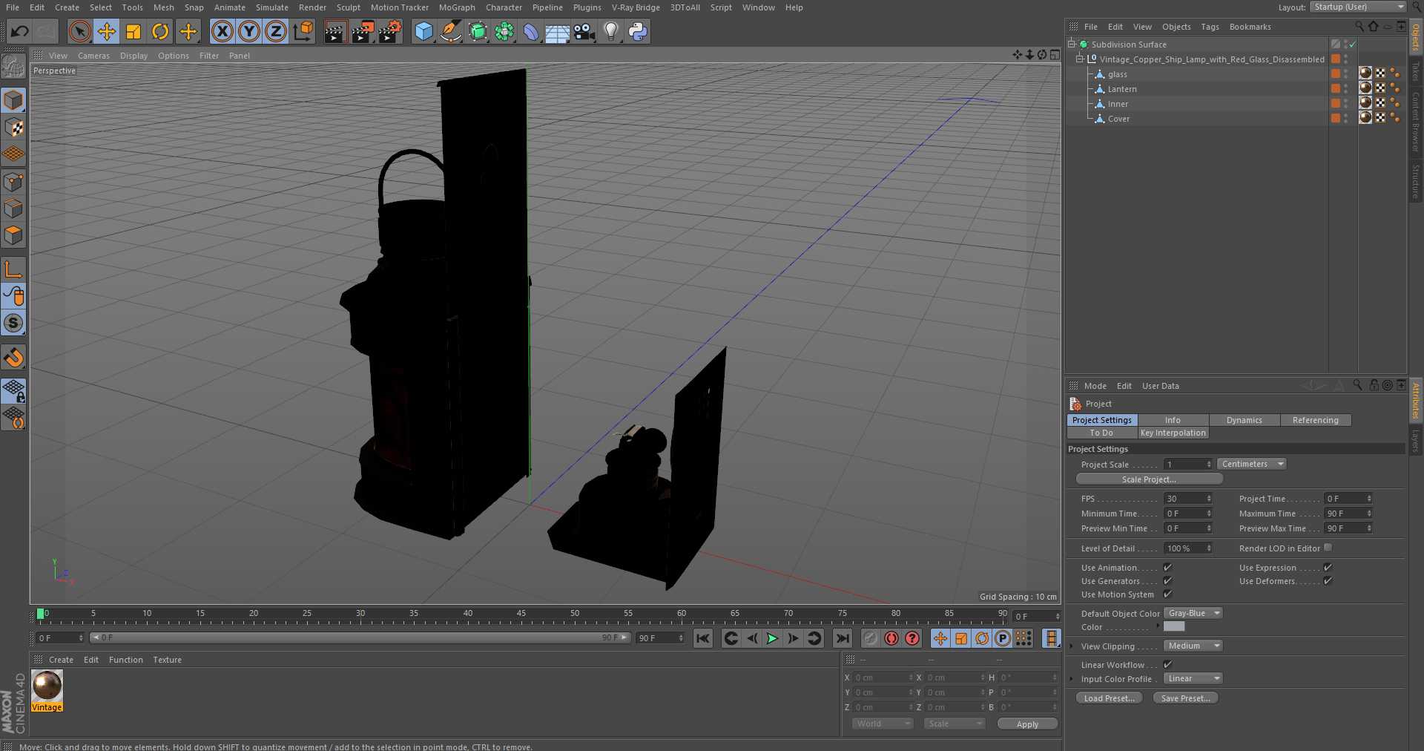
Task: Open the Layout dropdown
Action: (x=1357, y=7)
